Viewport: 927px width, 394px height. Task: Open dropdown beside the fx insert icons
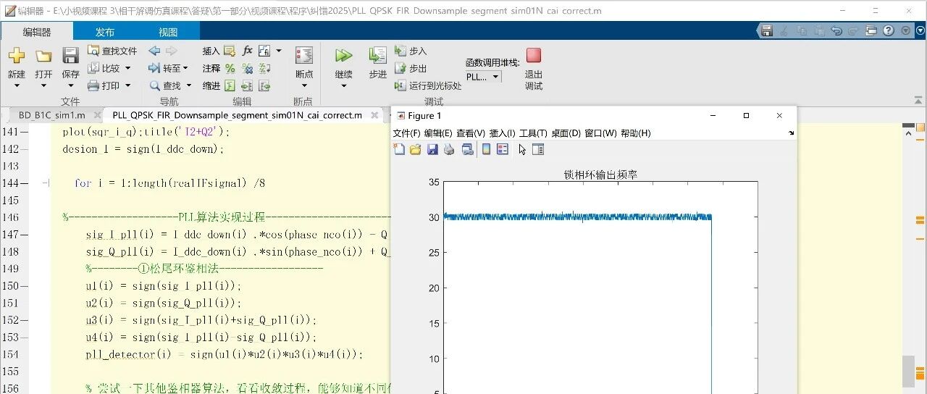pos(279,51)
